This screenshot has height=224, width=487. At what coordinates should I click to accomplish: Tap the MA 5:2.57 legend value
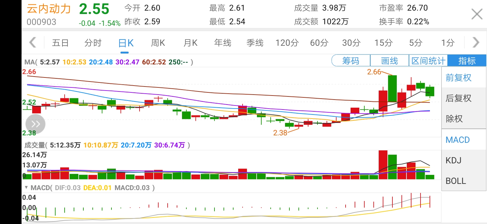50,62
